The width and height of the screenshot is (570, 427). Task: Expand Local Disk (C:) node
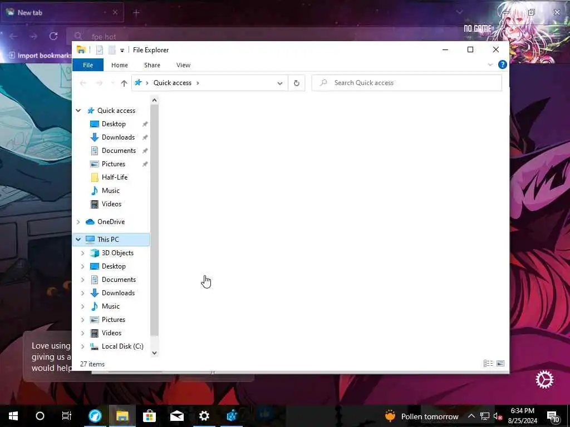[82, 346]
